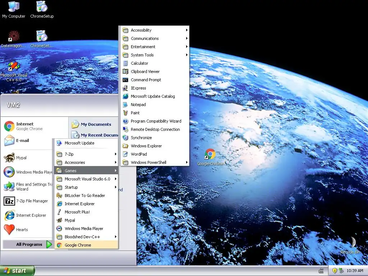Open IExpress

tap(155, 88)
